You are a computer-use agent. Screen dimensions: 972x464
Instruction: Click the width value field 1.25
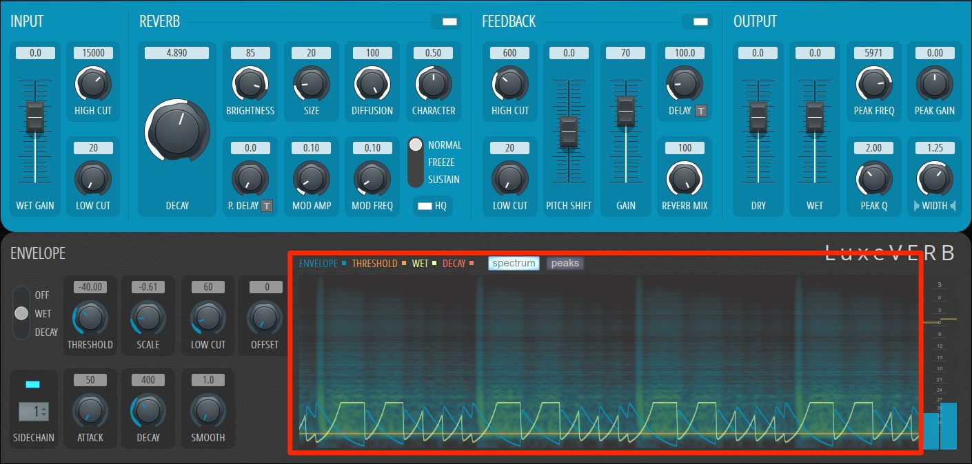point(935,148)
